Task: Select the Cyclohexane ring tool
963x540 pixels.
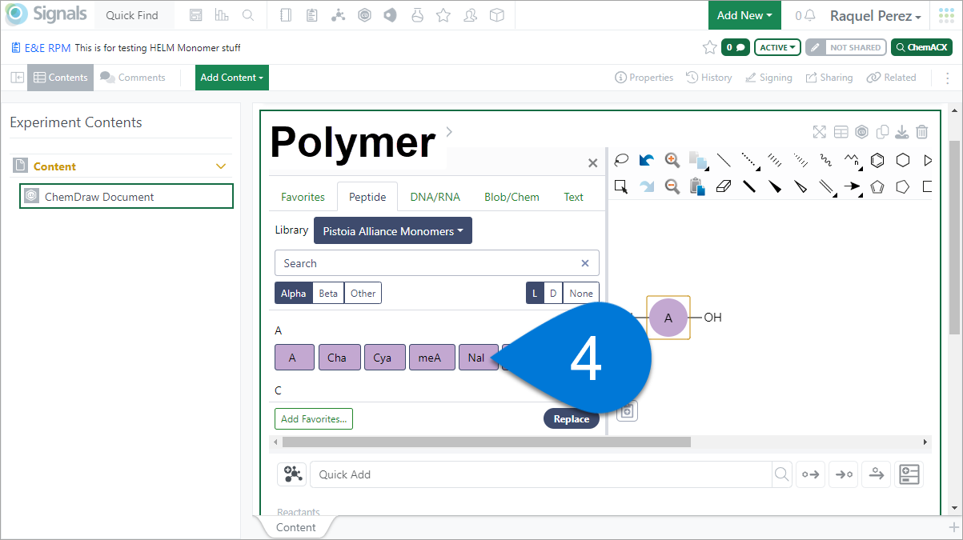Action: (903, 160)
